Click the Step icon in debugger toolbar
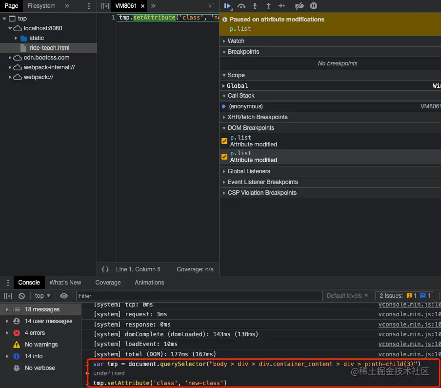 (281, 6)
